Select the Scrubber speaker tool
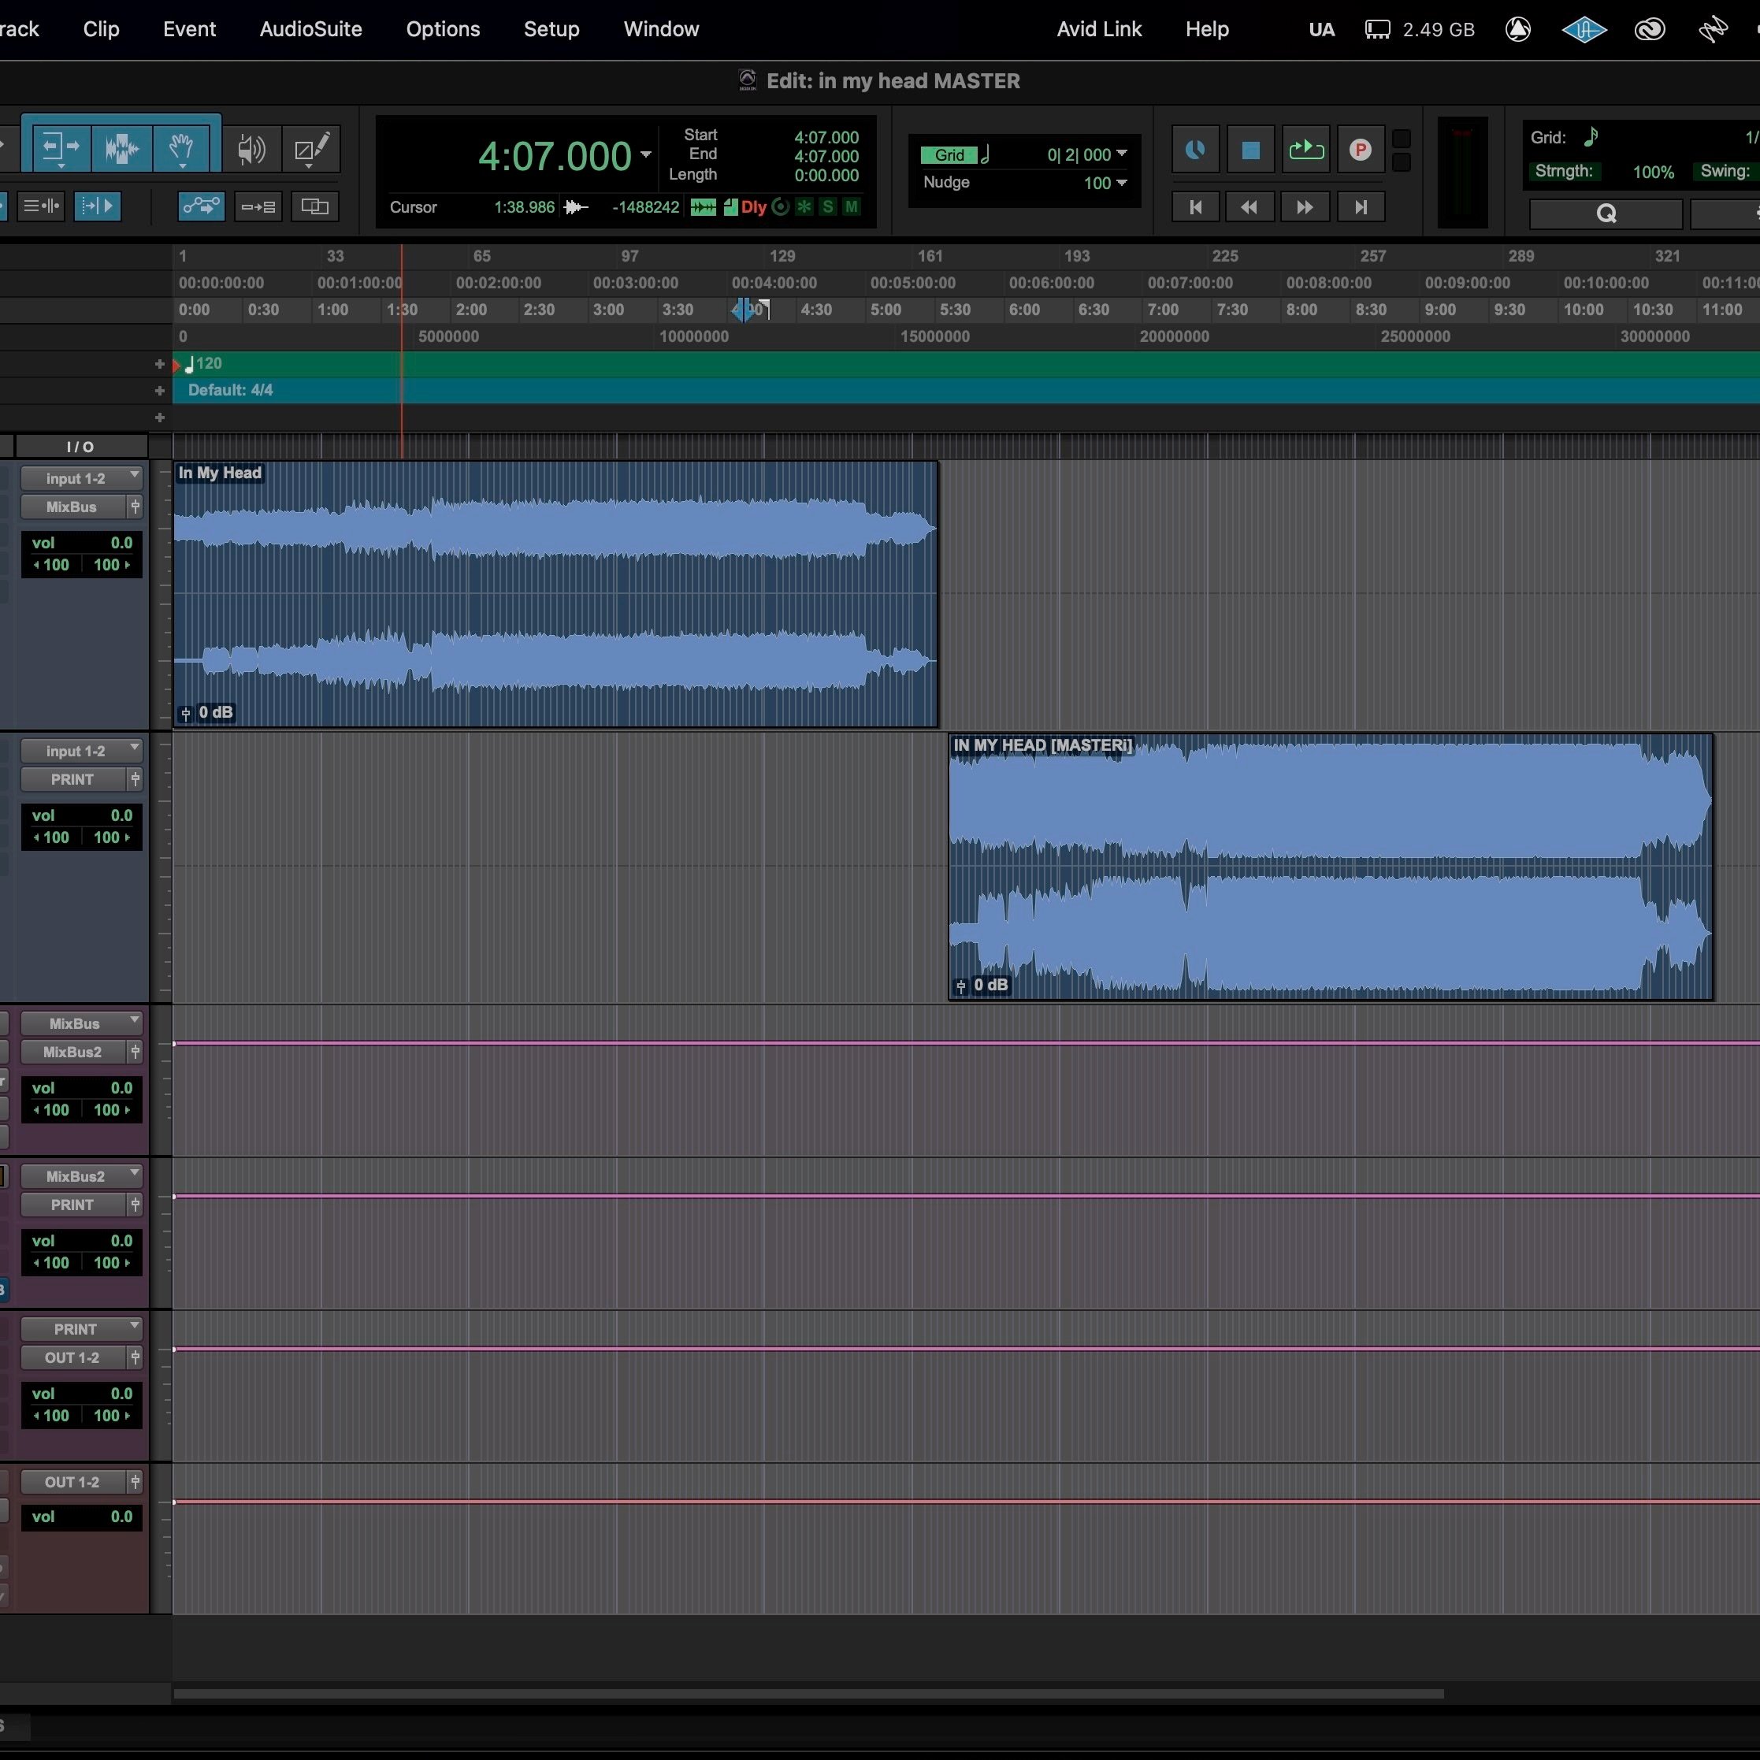The width and height of the screenshot is (1760, 1760). (251, 148)
